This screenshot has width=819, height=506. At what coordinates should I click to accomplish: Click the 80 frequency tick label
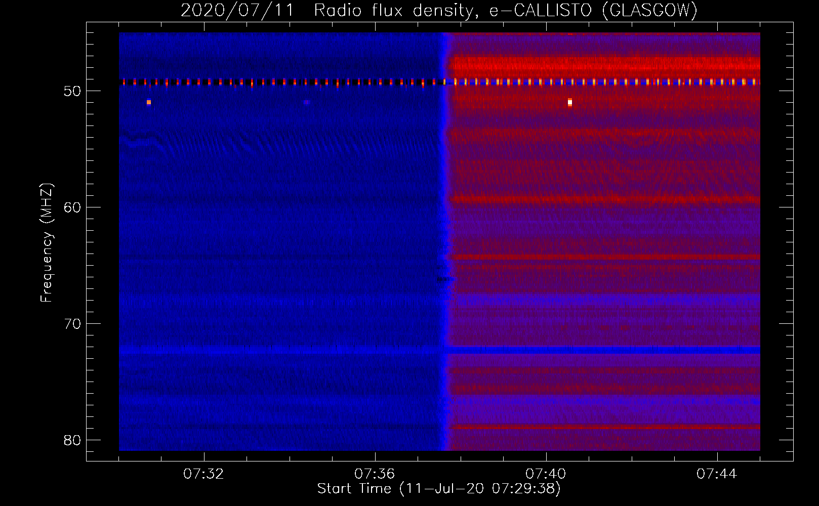pos(72,440)
